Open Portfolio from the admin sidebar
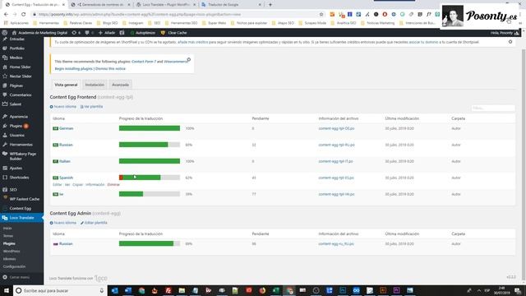The width and height of the screenshot is (526, 296). click(16, 49)
